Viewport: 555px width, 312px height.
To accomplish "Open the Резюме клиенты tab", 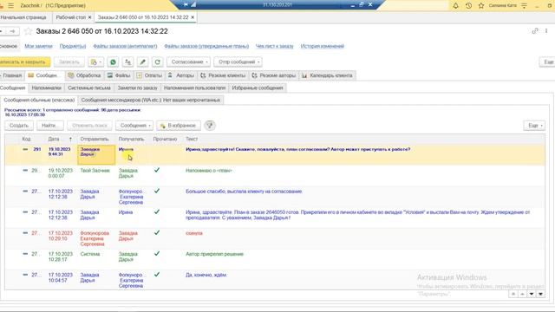I will [223, 75].
